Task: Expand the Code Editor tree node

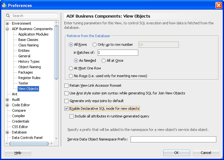Action: tap(7, 105)
